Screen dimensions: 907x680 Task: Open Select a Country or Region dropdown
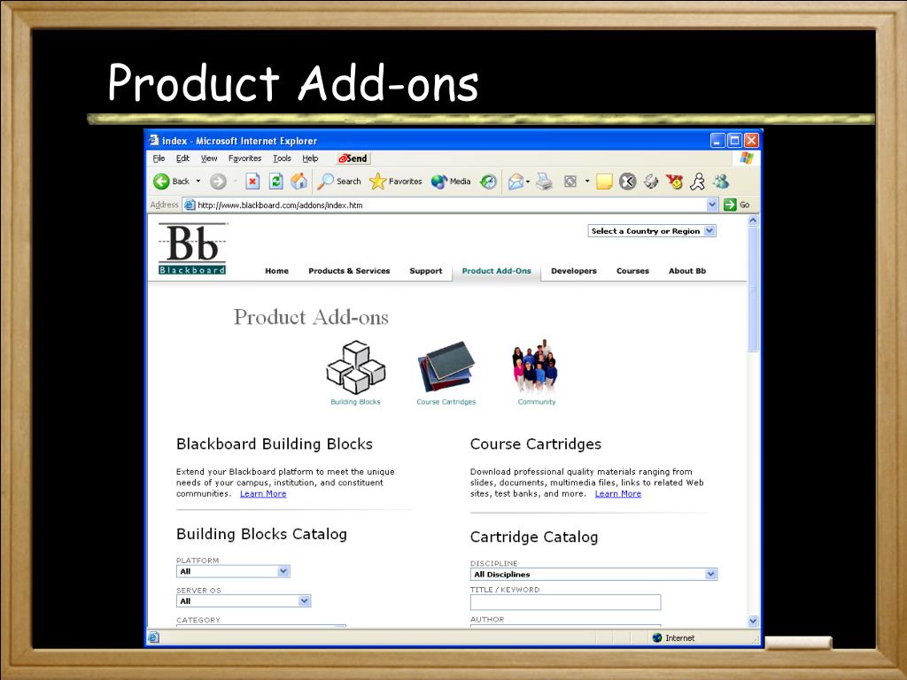(652, 231)
